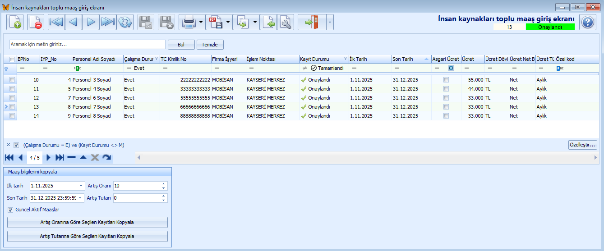Expand the printer options dropdown arrow

(200, 22)
